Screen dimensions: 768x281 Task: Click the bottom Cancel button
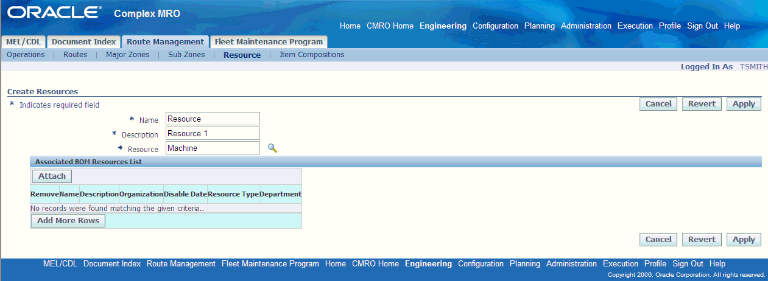658,240
